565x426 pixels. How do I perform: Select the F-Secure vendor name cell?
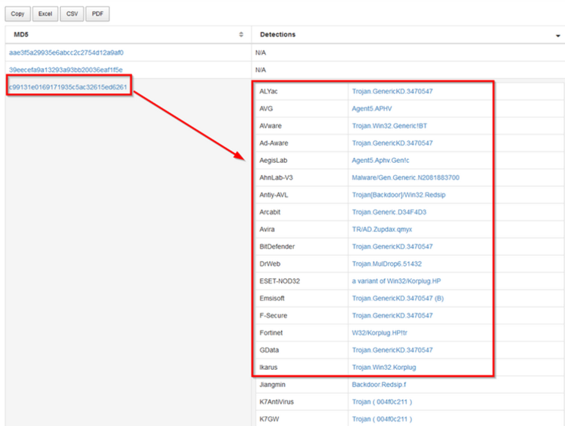click(302, 316)
